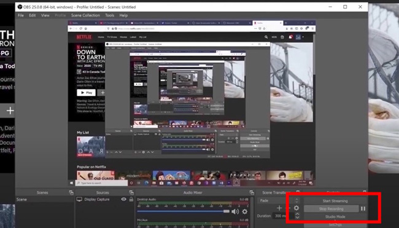
Task: Open the Edit menu in OBS
Action: pyautogui.click(x=33, y=15)
